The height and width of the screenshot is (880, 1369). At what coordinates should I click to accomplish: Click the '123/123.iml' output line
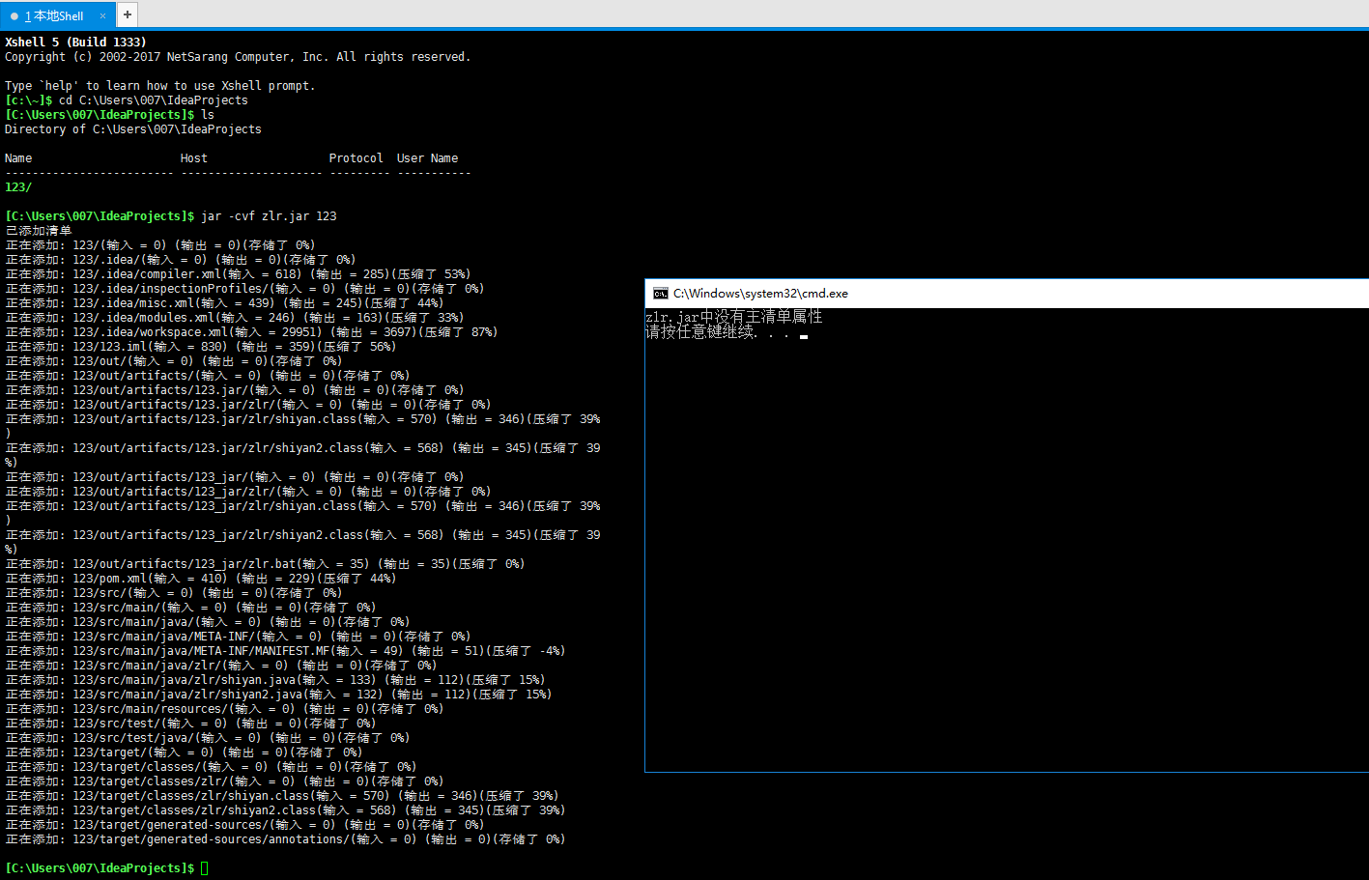(x=200, y=347)
